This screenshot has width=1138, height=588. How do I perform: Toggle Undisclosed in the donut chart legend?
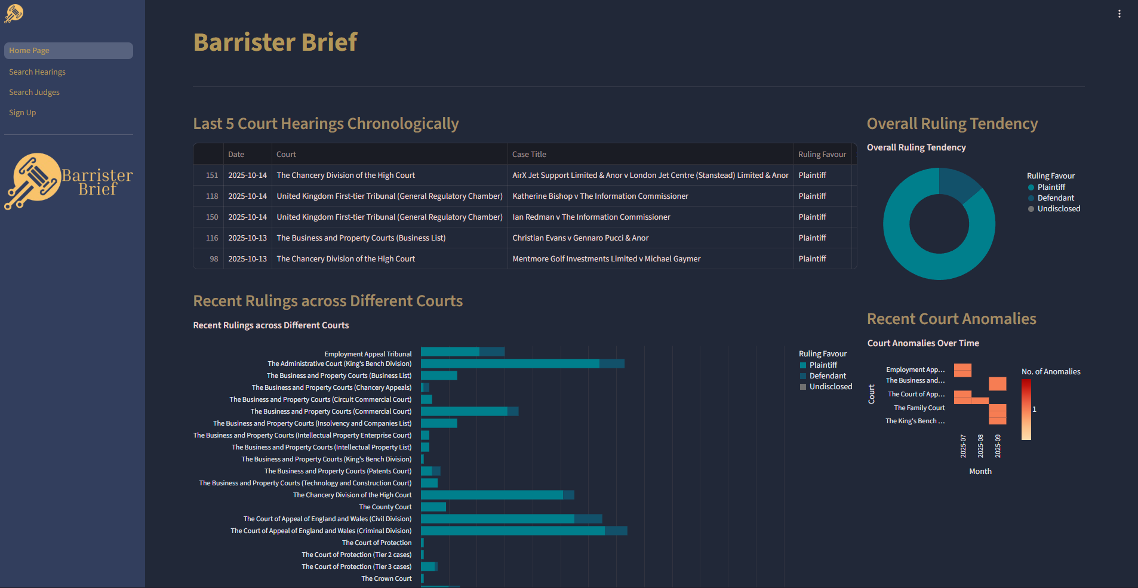[1057, 209]
